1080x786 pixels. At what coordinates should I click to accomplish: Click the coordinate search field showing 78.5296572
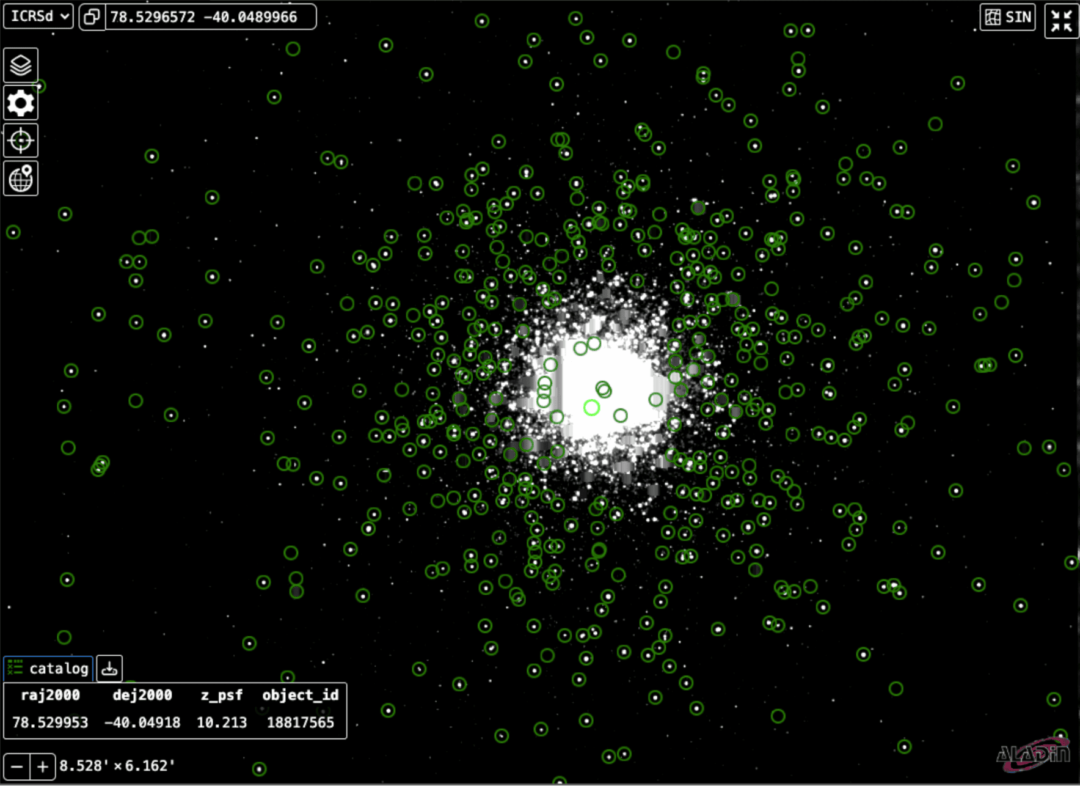pos(210,17)
